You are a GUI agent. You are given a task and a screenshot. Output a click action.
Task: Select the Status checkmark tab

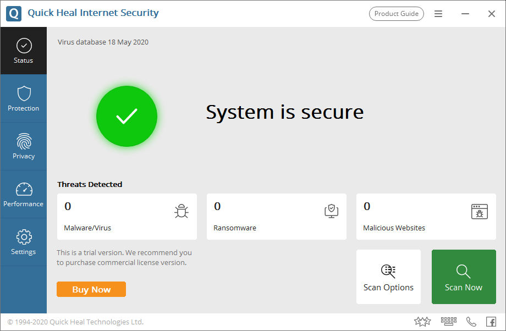point(23,51)
